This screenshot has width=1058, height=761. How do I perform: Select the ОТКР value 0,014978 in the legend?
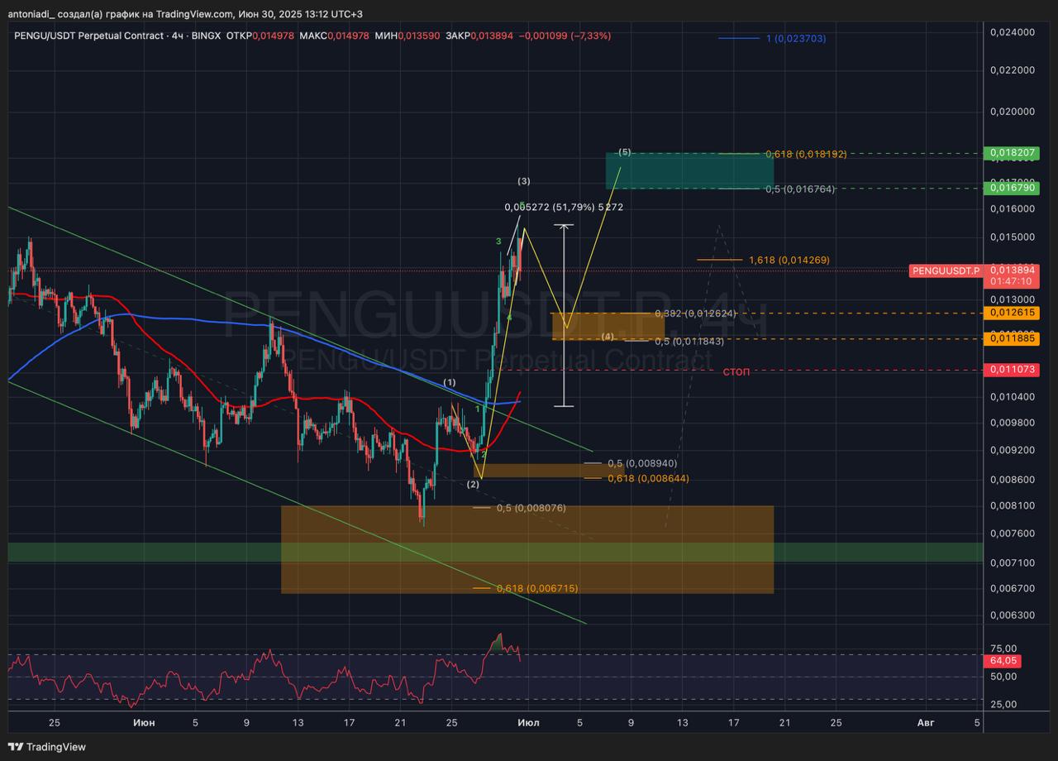(275, 36)
